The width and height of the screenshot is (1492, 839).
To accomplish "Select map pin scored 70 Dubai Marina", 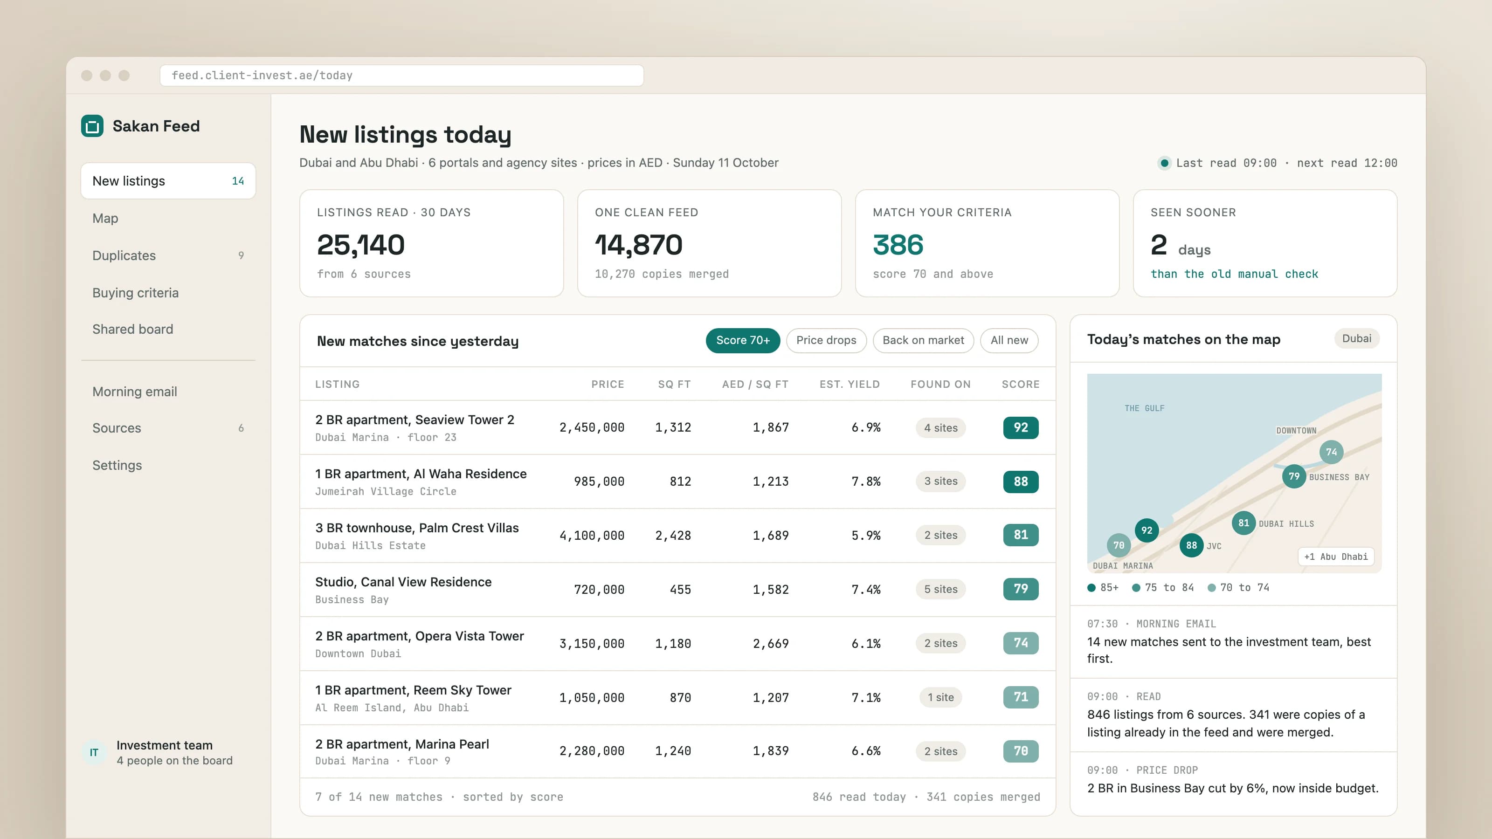I will point(1119,545).
